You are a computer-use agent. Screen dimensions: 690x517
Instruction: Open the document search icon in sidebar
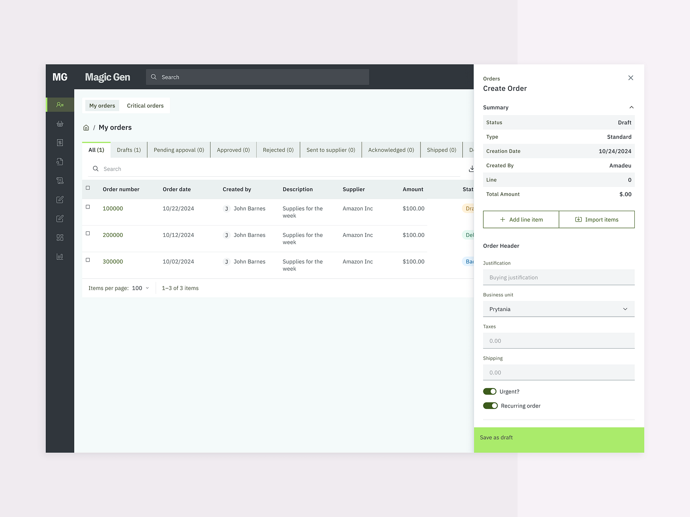(x=60, y=162)
